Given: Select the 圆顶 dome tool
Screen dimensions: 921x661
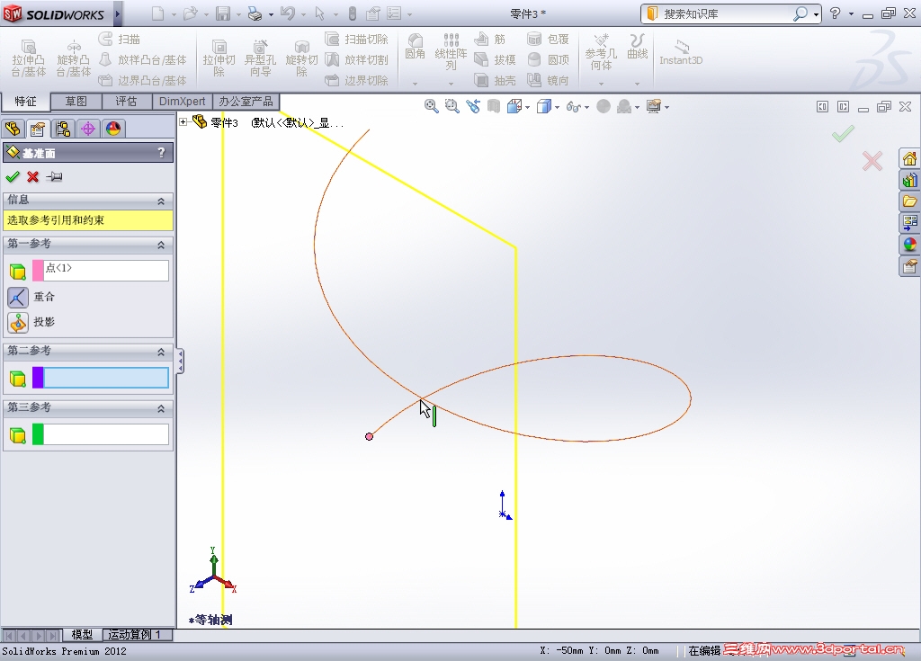Looking at the screenshot, I should click(x=548, y=59).
